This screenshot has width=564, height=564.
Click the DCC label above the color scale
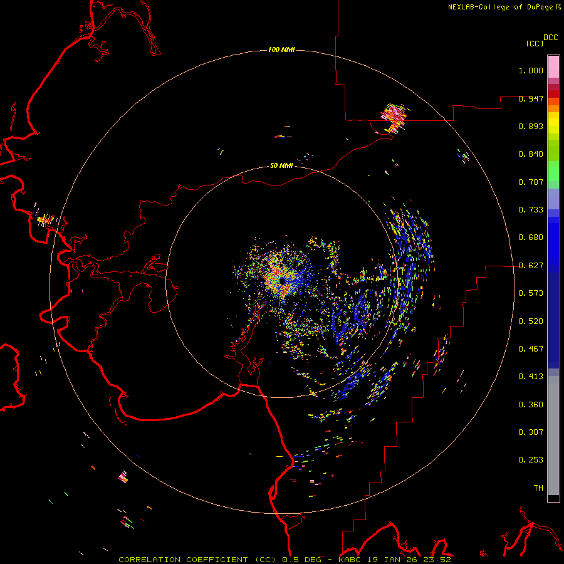pos(551,38)
